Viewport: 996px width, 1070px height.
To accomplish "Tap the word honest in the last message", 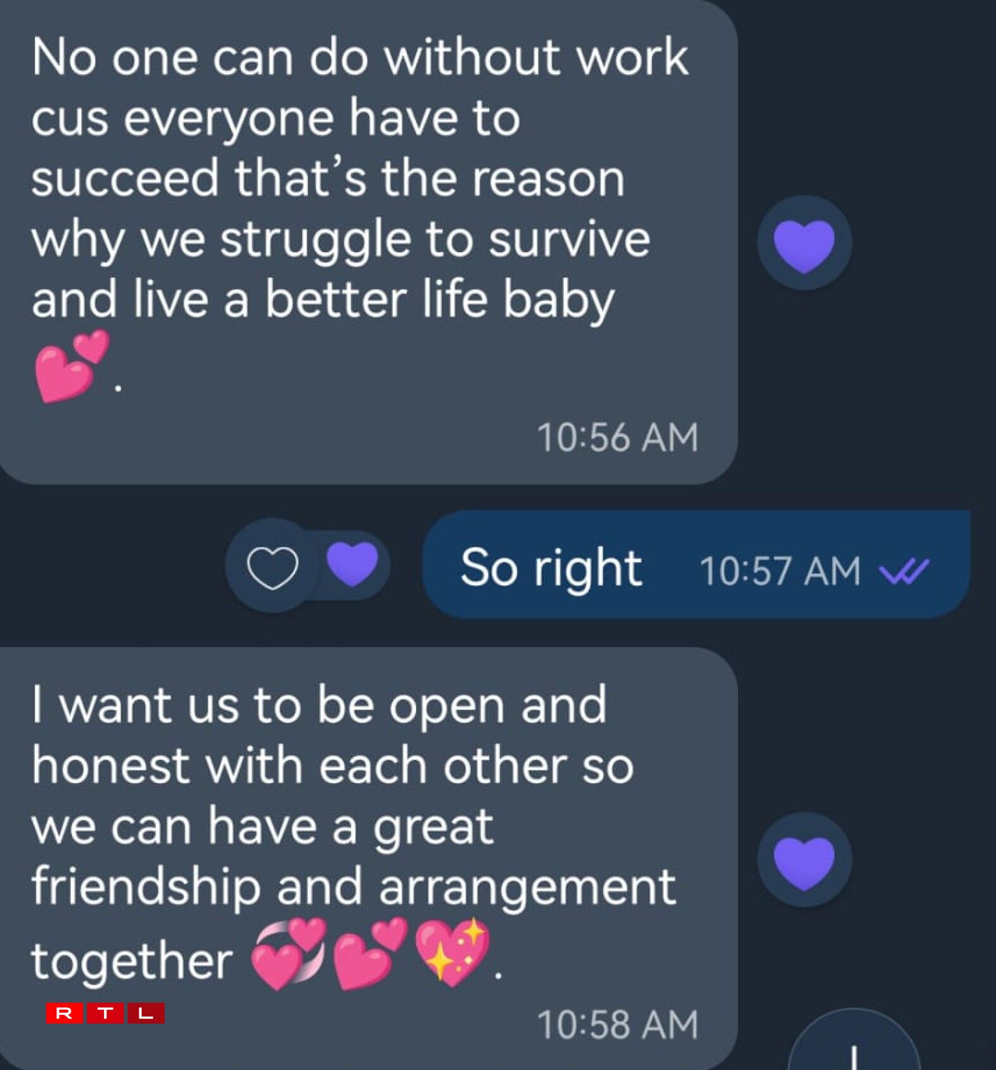I will (111, 765).
